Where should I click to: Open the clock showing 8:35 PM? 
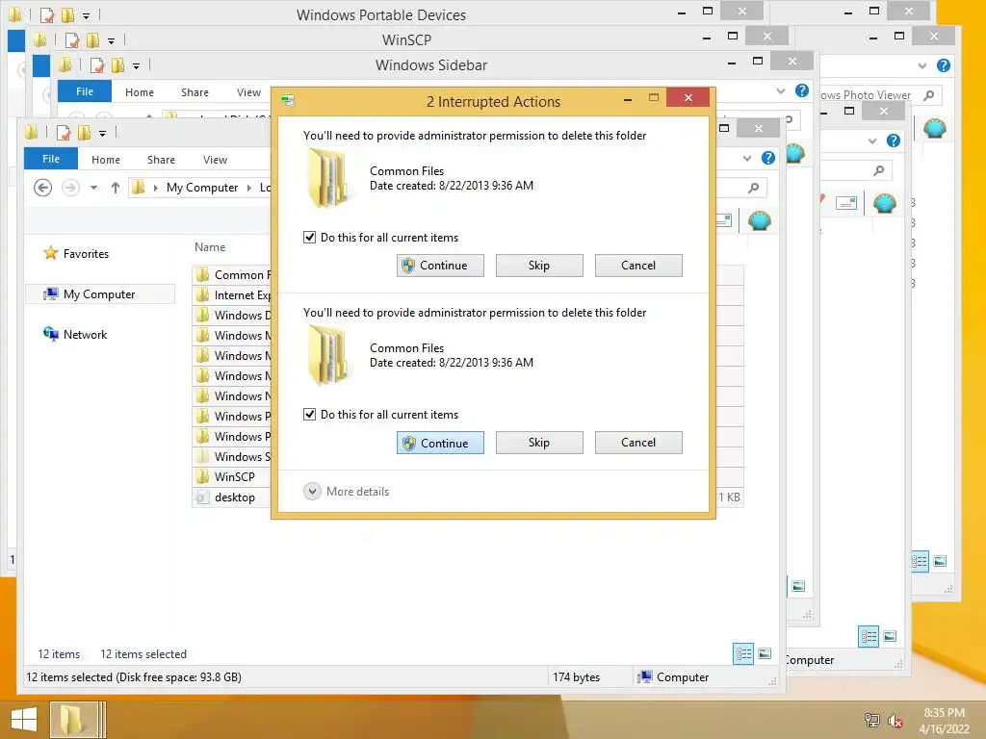[x=944, y=713]
